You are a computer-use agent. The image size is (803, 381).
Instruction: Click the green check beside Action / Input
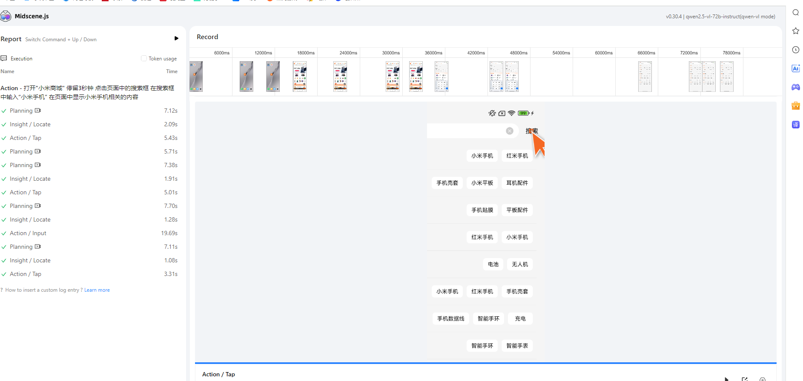pyautogui.click(x=4, y=233)
